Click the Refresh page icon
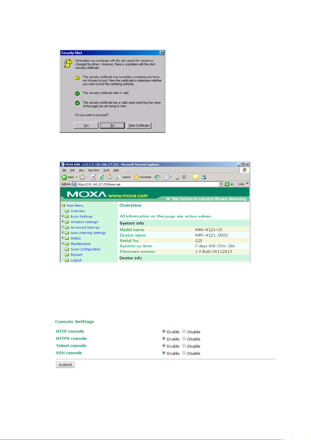311x440 pixels. 101,177
